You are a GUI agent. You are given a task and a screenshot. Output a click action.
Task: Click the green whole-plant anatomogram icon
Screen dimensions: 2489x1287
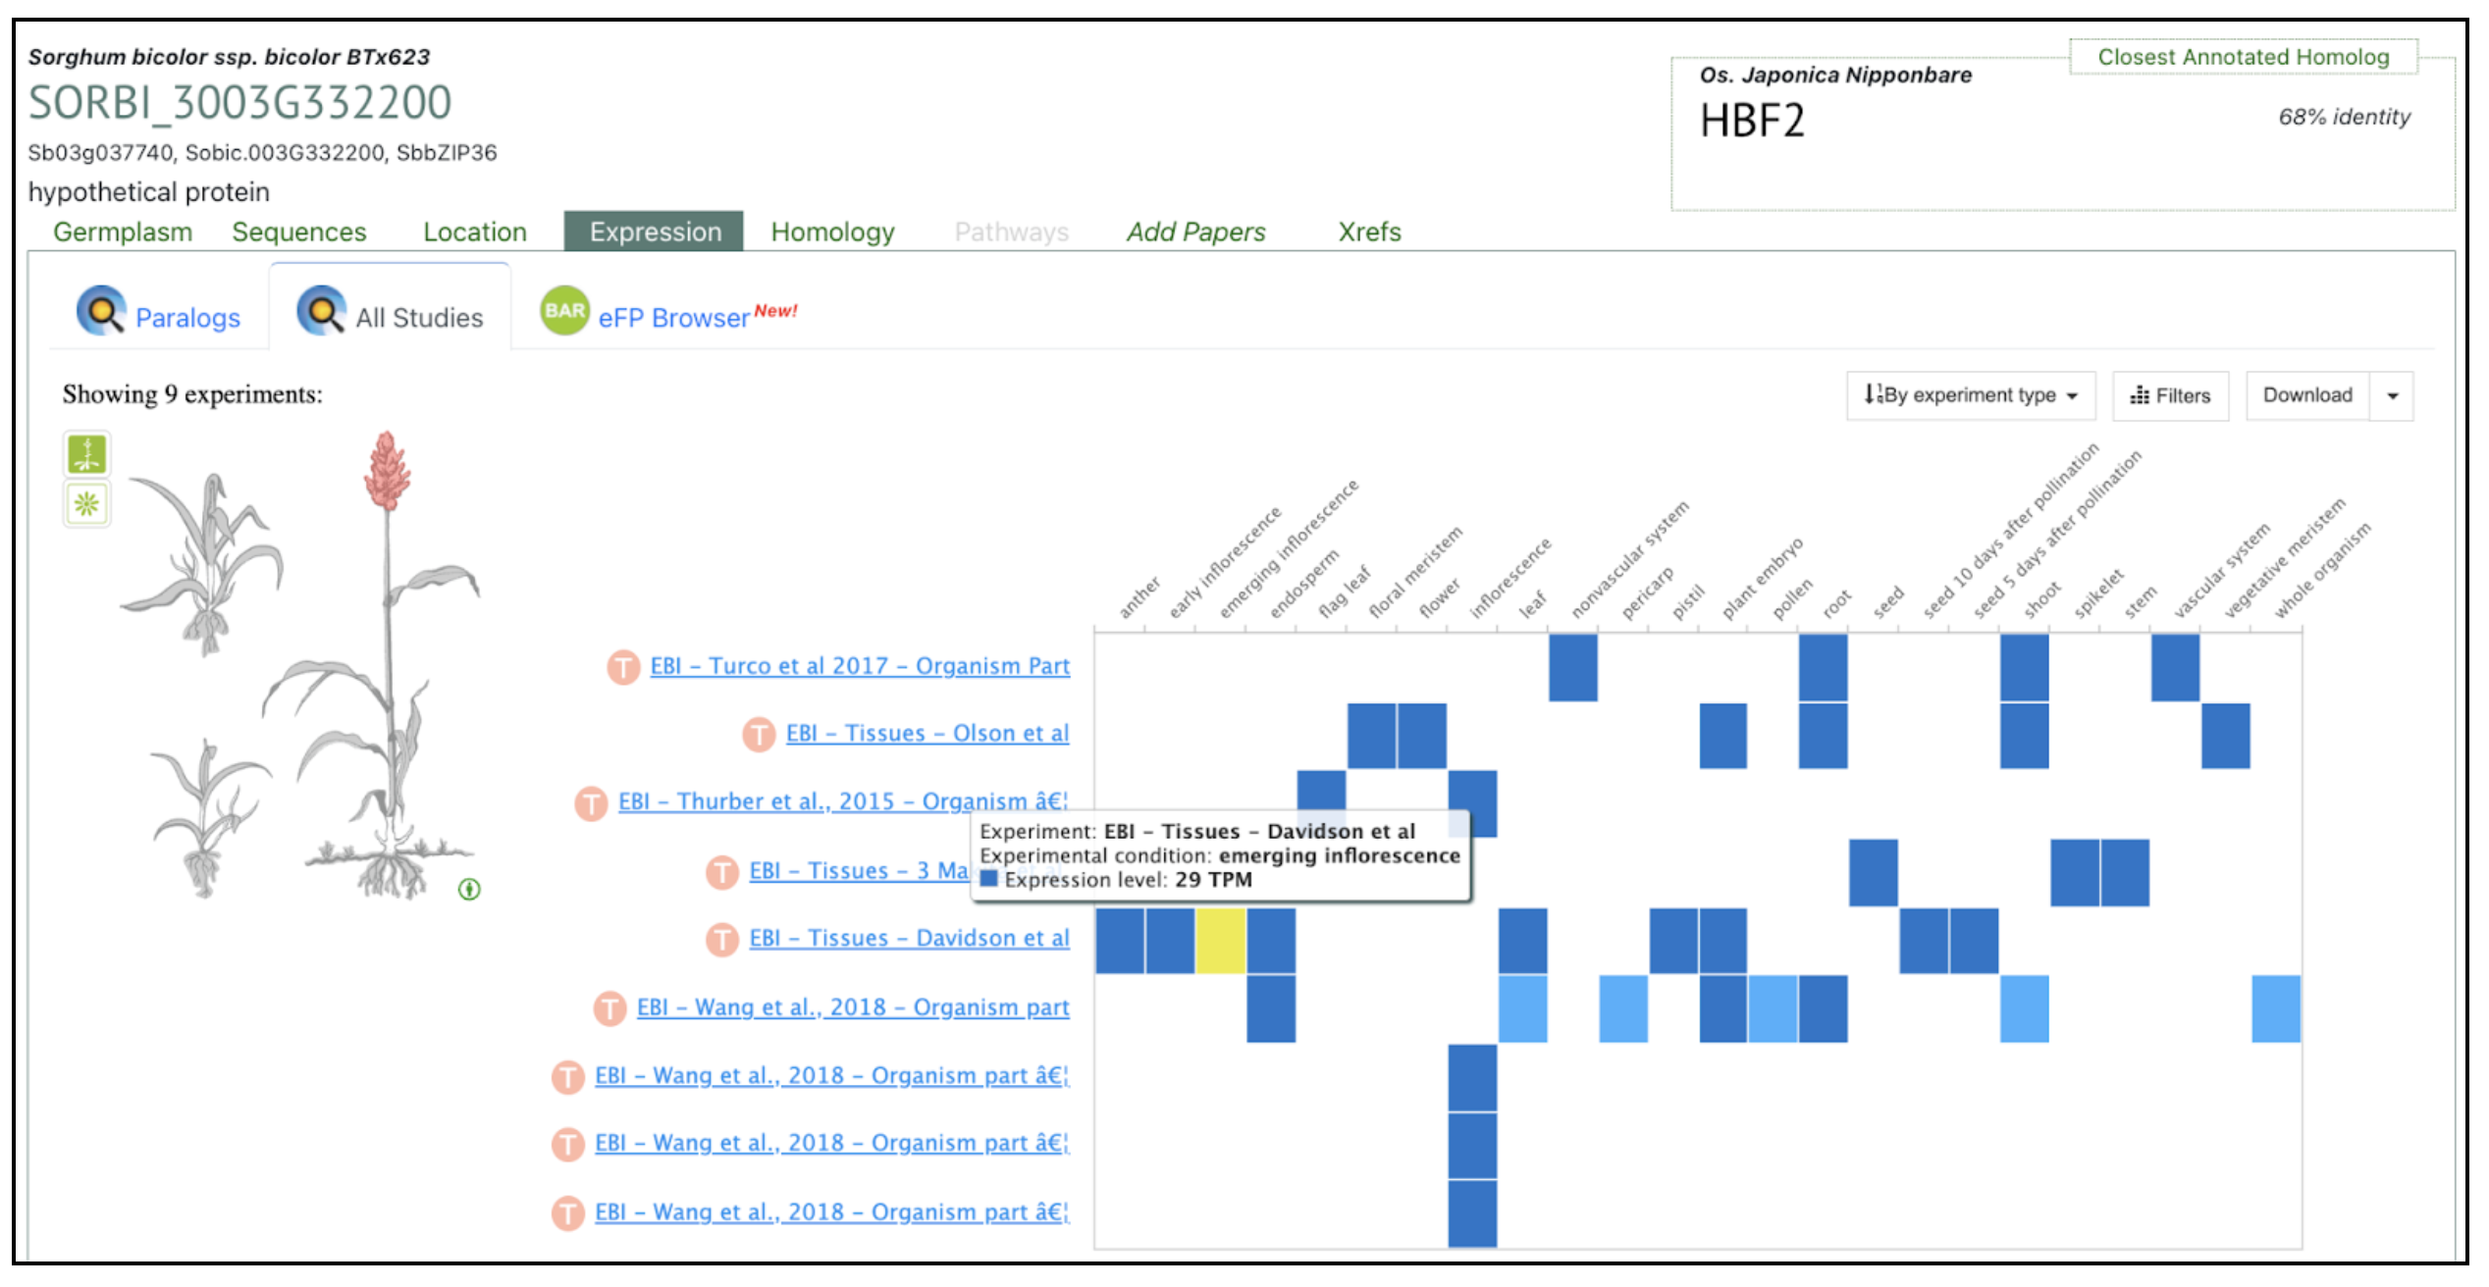[x=86, y=455]
